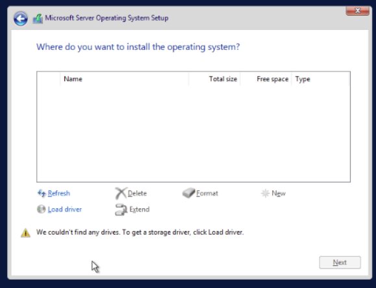Image resolution: width=376 pixels, height=288 pixels.
Task: Click the 'Where do you want to install' heading
Action: (138, 47)
